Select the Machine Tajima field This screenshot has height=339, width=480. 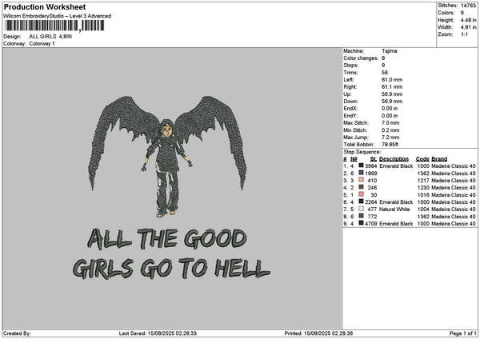tap(390, 51)
